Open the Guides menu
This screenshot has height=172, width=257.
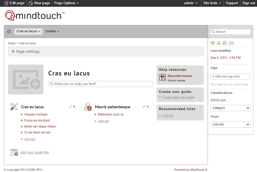coord(52,31)
